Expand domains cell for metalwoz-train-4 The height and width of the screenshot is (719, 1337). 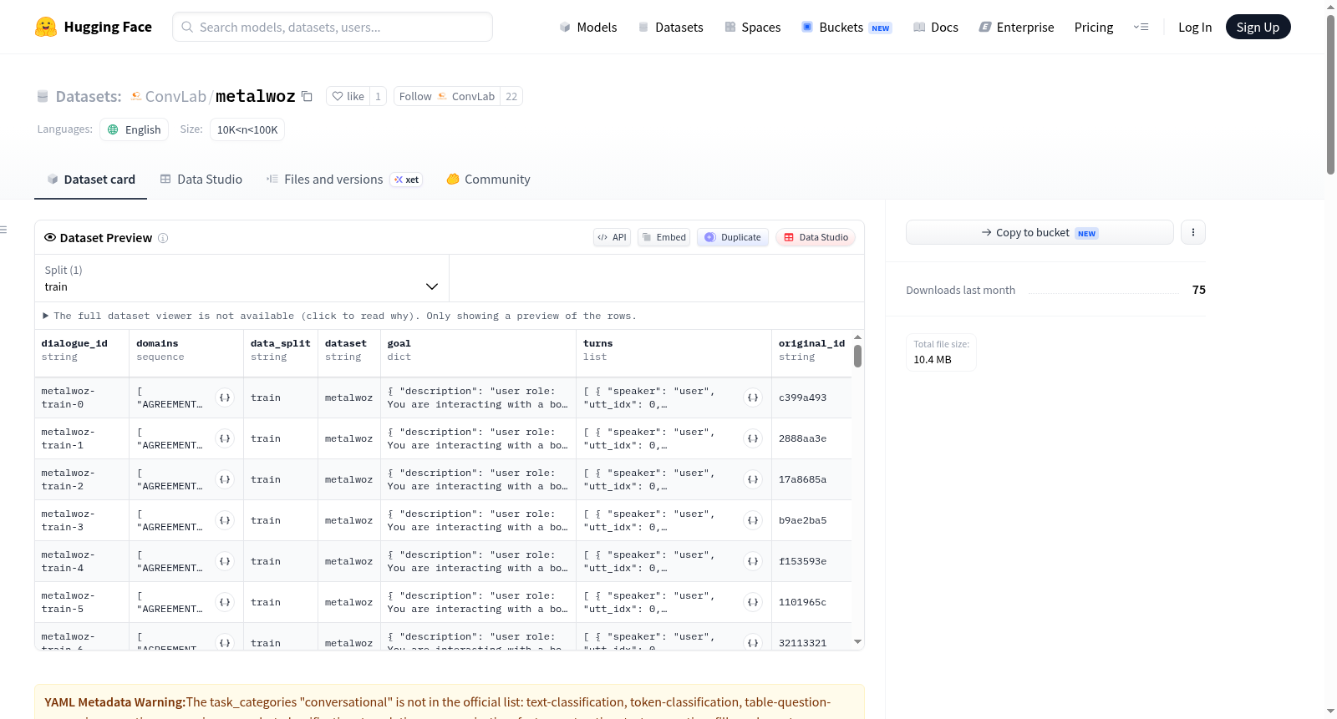(x=225, y=561)
